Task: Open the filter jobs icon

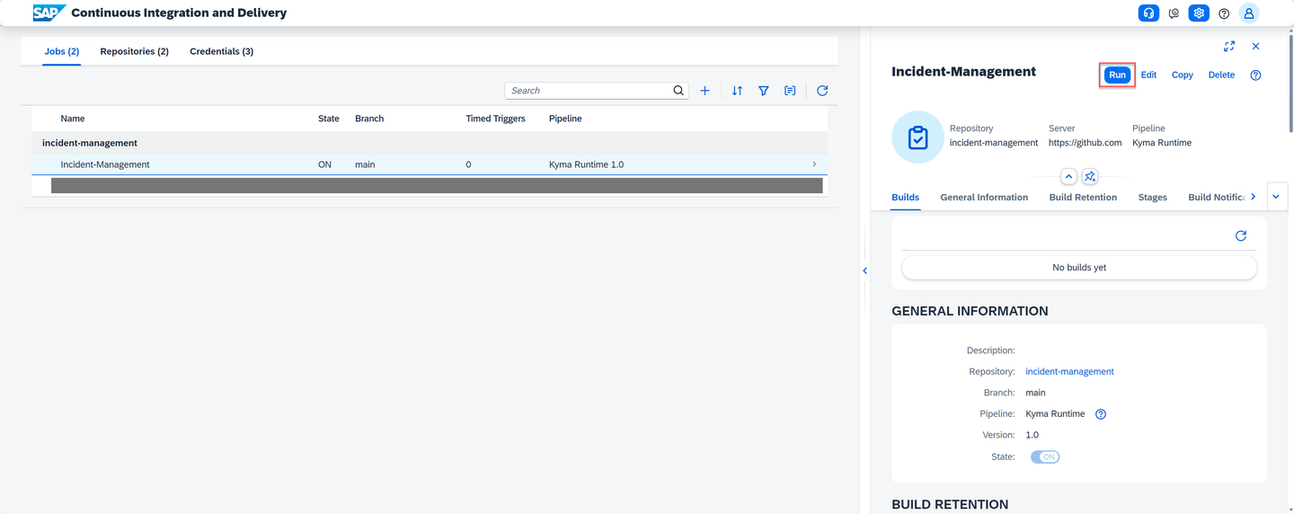Action: (763, 91)
